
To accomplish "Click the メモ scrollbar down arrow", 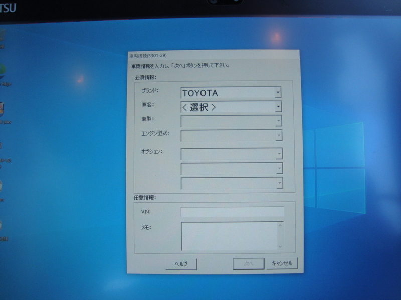I will pyautogui.click(x=280, y=246).
